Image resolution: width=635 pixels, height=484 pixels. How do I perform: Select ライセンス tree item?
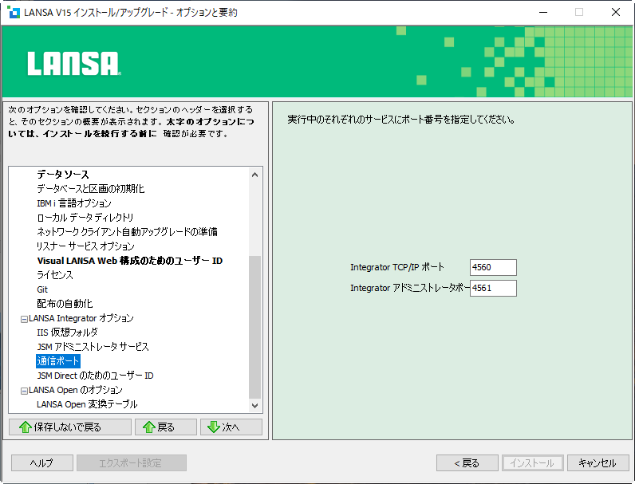click(x=55, y=275)
